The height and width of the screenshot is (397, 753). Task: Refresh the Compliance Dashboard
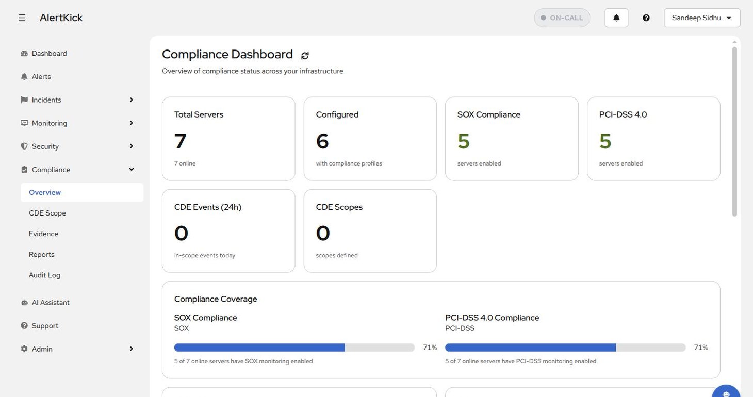(x=305, y=56)
